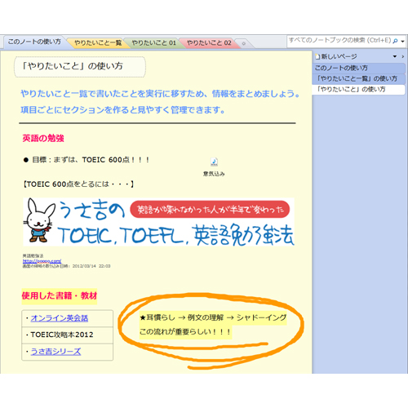This screenshot has height=408, width=408.
Task: Click the やりたいこと一覧で書いたことを blue text line
Action: click(x=160, y=94)
